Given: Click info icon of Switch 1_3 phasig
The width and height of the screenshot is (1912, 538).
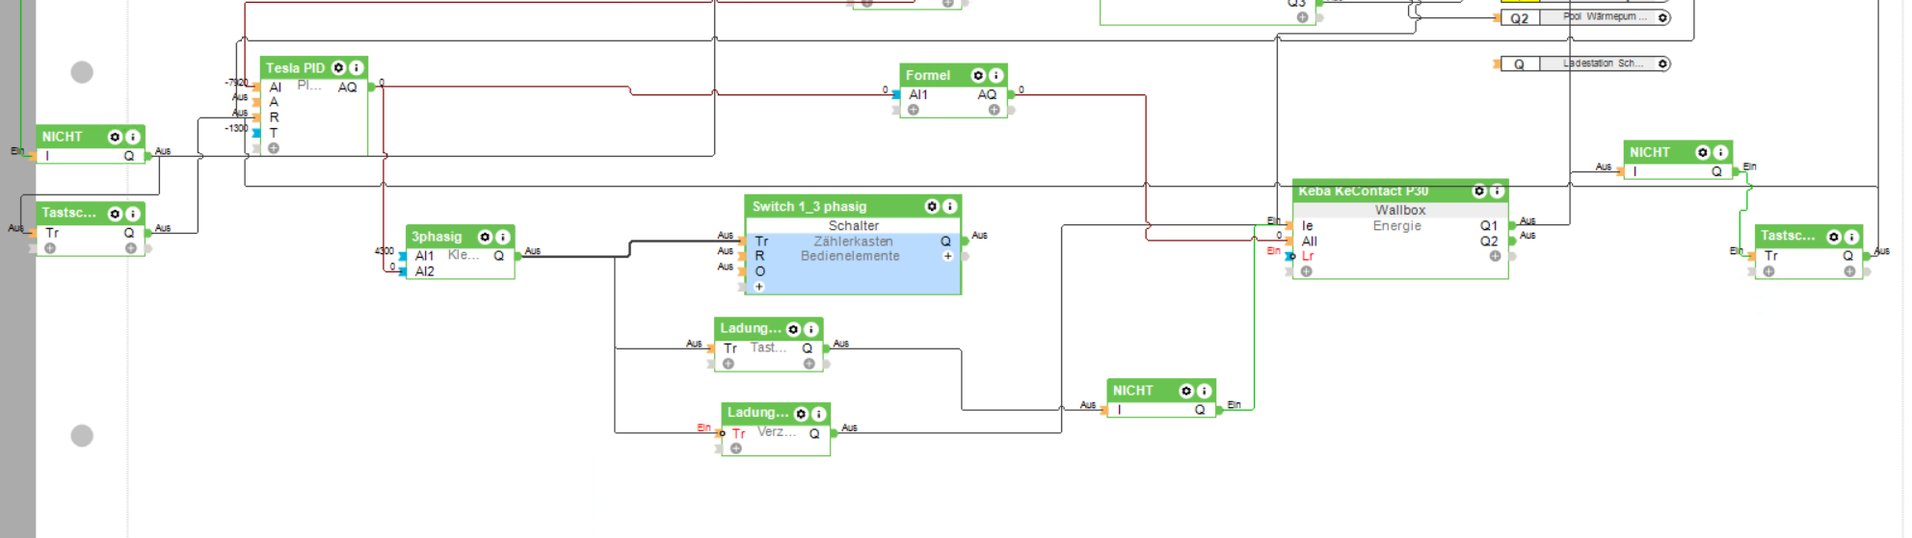Looking at the screenshot, I should coord(950,206).
